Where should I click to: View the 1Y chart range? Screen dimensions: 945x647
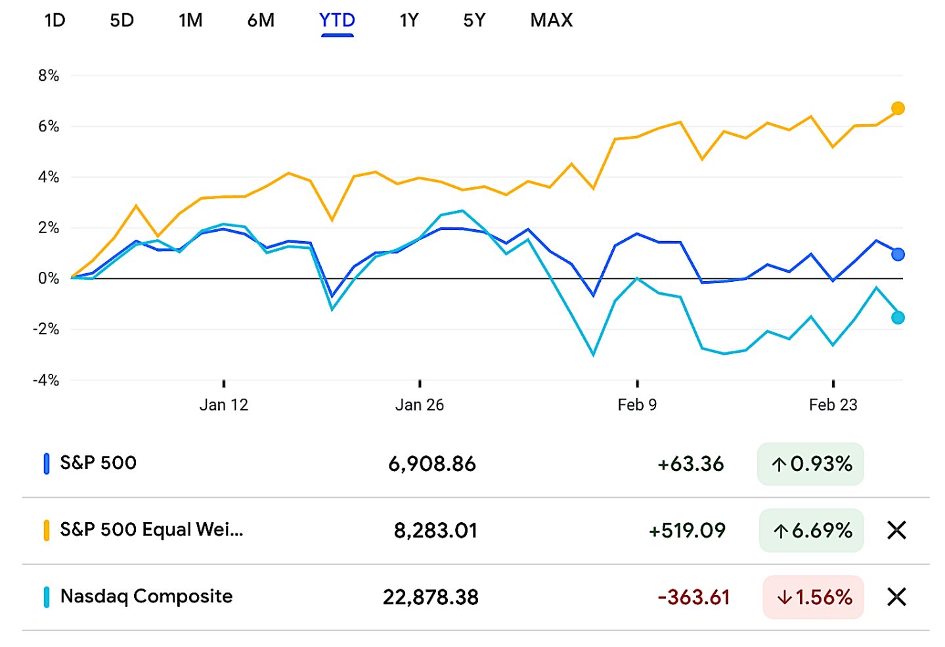point(408,20)
